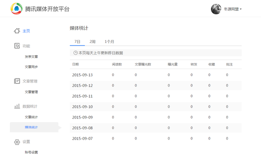Screen dimensions: 261x162
Task: Switch to the 1个月 tab
Action: [x=109, y=42]
